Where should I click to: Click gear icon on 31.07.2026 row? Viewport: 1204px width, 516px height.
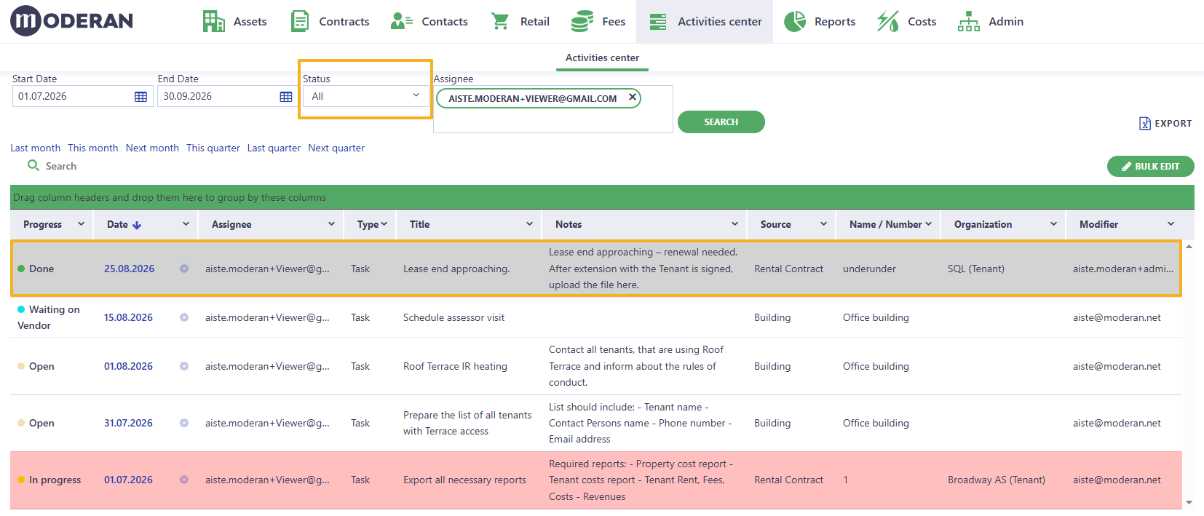coord(184,423)
